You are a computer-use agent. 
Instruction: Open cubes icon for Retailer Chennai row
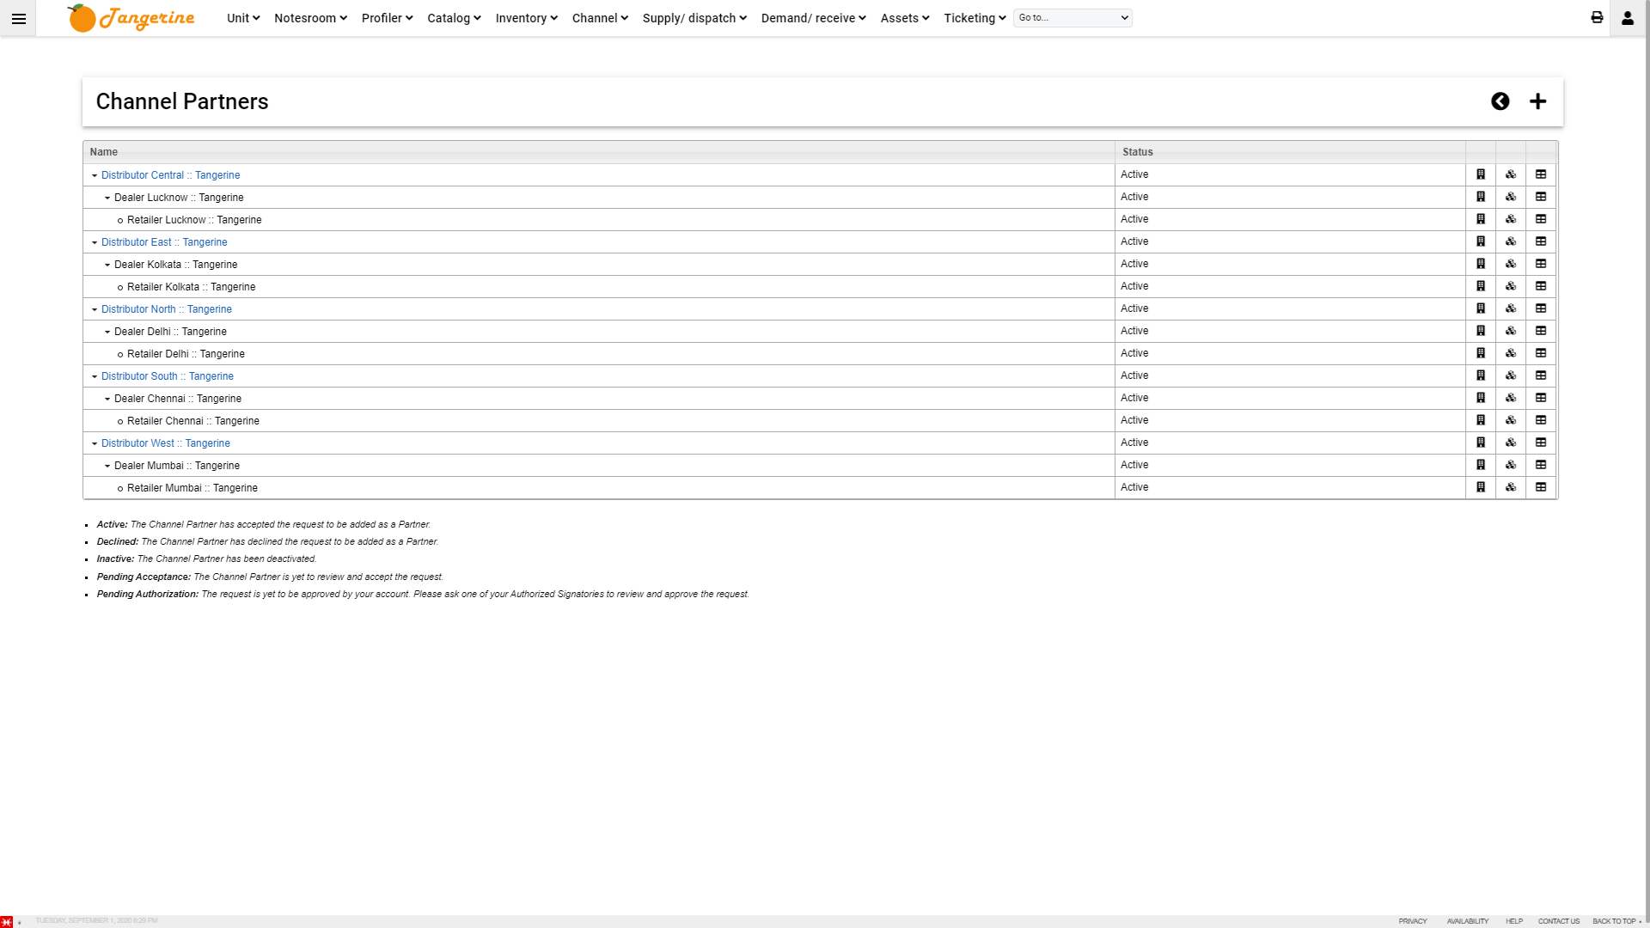1511,420
